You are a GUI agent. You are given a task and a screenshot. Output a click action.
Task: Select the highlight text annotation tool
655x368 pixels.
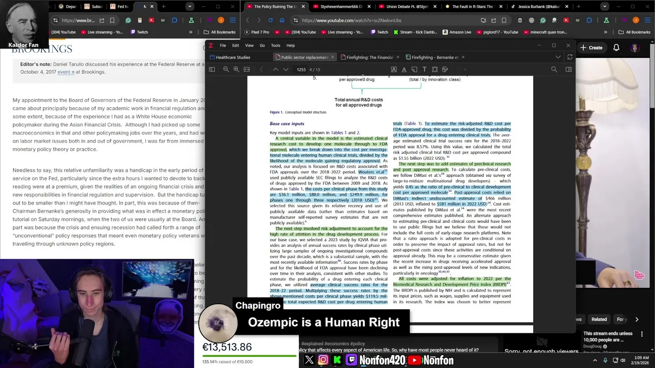point(394,70)
